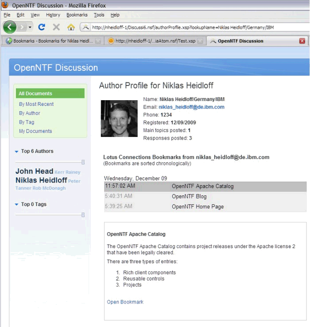Open the By Author view
310x327 pixels.
(29, 113)
